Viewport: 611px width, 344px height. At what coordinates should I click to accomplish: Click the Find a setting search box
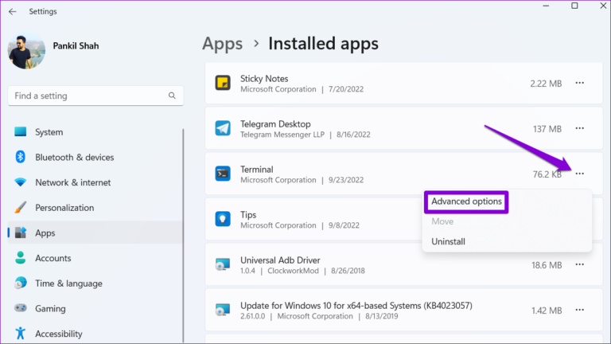(88, 96)
